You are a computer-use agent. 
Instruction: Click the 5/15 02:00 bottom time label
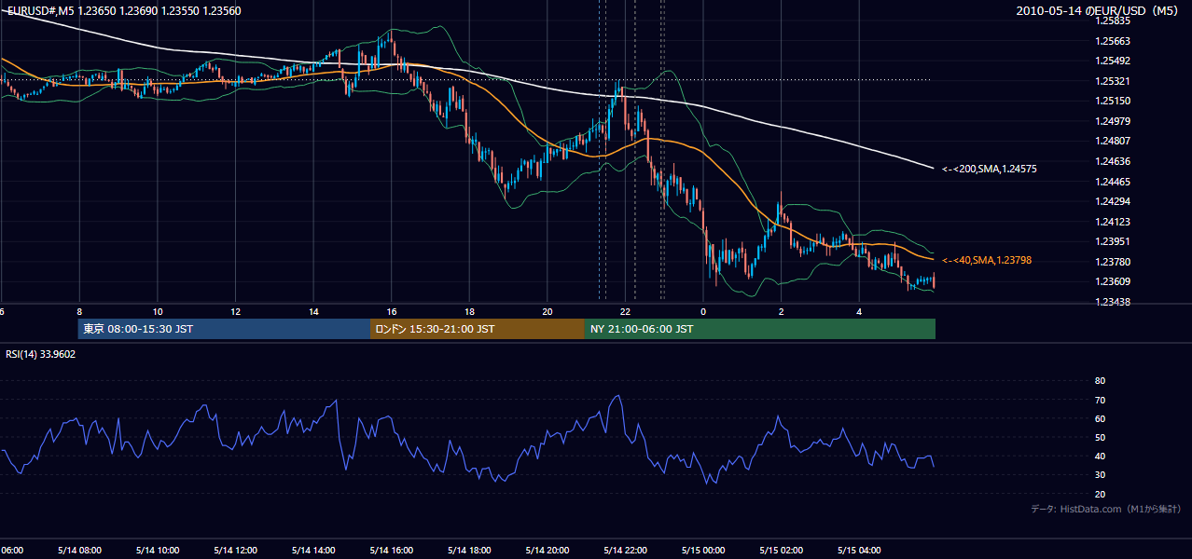tap(782, 551)
